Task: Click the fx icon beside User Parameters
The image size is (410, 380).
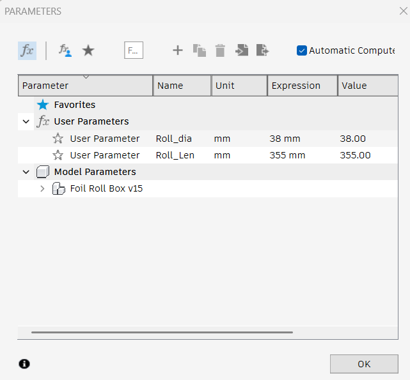Action: tap(43, 121)
